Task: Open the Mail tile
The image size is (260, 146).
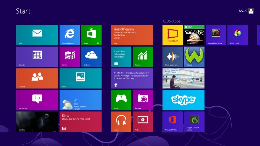Action: [x=37, y=35]
